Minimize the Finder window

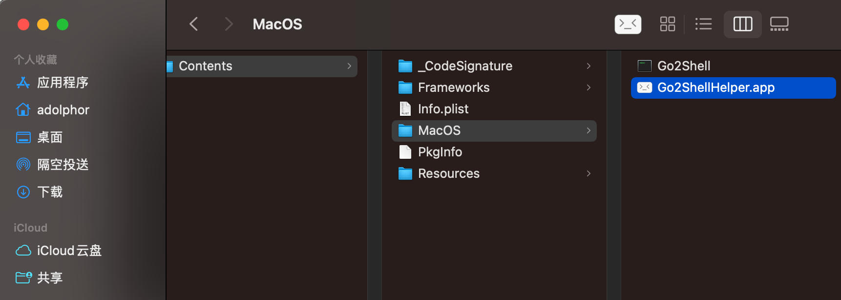pos(43,24)
